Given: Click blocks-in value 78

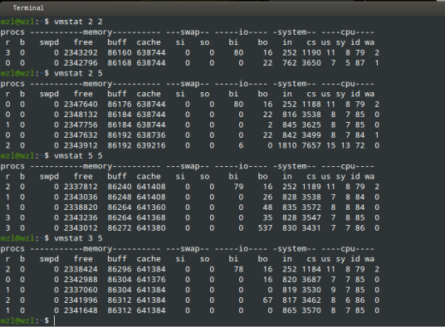Looking at the screenshot, I should (238, 270).
